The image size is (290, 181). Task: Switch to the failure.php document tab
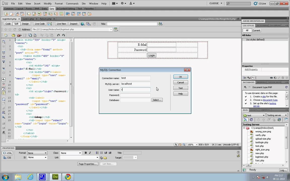46,19
